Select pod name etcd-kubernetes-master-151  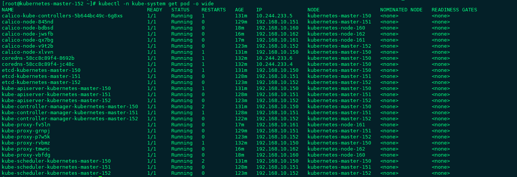[x=41, y=76]
